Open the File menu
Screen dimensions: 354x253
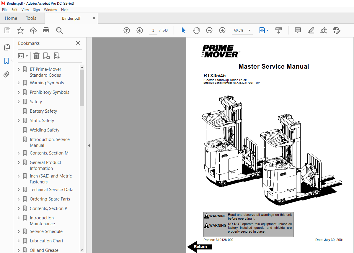tap(5, 10)
